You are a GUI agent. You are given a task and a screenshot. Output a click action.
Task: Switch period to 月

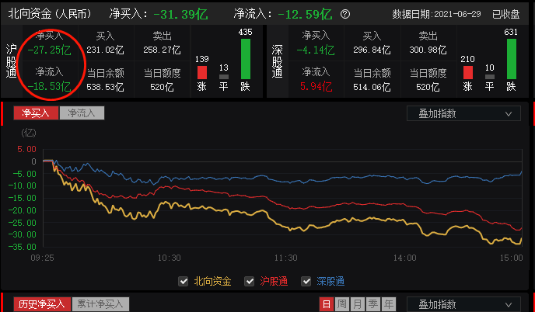pyautogui.click(x=357, y=304)
